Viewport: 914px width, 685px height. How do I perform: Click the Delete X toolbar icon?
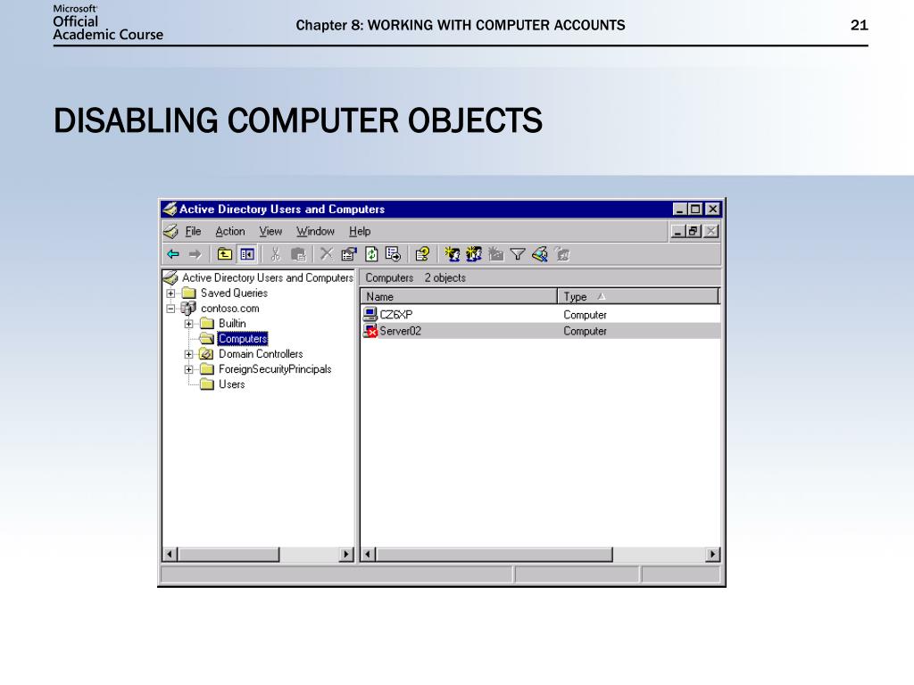click(327, 254)
